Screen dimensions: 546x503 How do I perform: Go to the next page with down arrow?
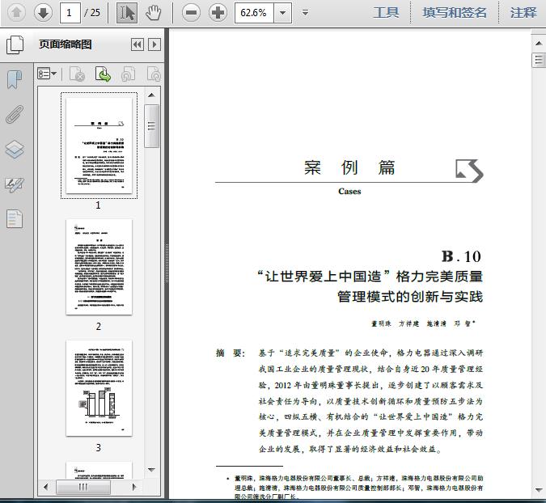pos(43,13)
